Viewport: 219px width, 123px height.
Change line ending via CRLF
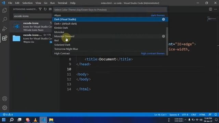194,115
